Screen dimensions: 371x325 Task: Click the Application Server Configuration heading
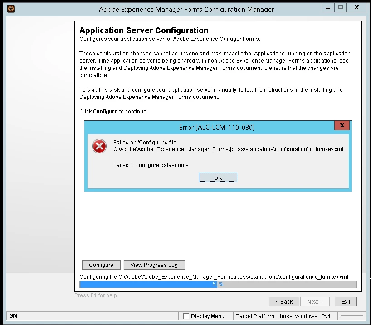click(x=144, y=30)
